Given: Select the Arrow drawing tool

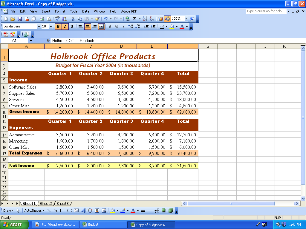Looking at the screenshot, I should [56, 211].
